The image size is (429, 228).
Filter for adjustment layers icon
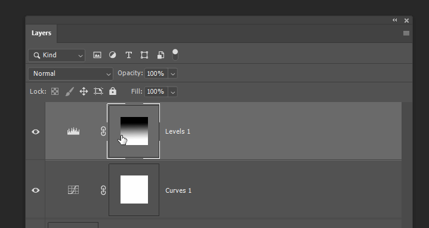click(x=112, y=55)
